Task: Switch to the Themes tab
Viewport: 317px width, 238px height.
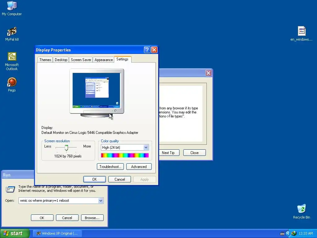Action: coord(45,60)
